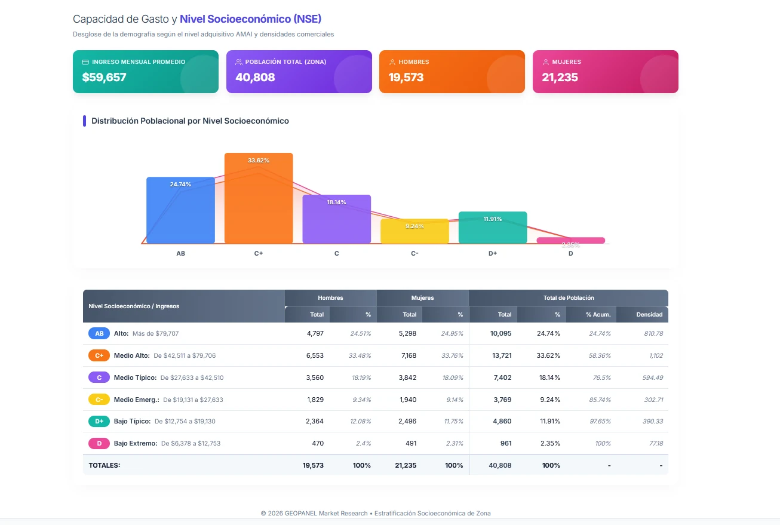Click the Bajo Extremo income range row label
The height and width of the screenshot is (525, 780).
[167, 443]
